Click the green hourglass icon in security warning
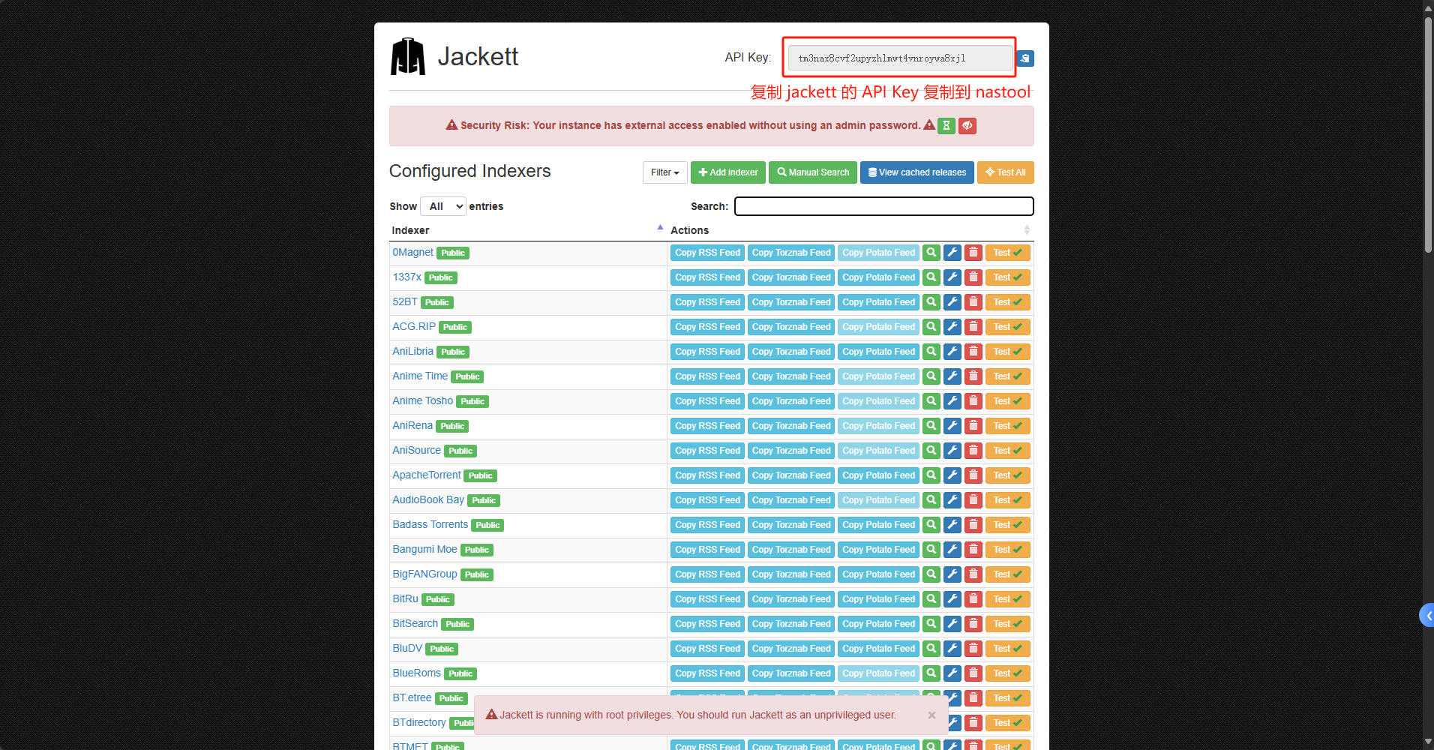The image size is (1434, 750). [x=946, y=126]
